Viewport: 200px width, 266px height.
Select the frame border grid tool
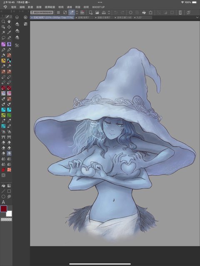[x=3, y=175]
